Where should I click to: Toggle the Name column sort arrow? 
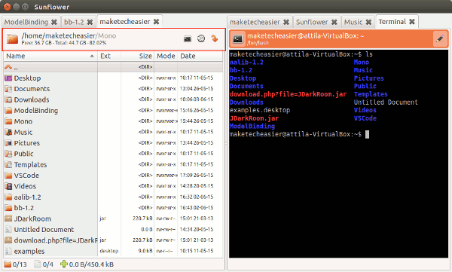92,56
